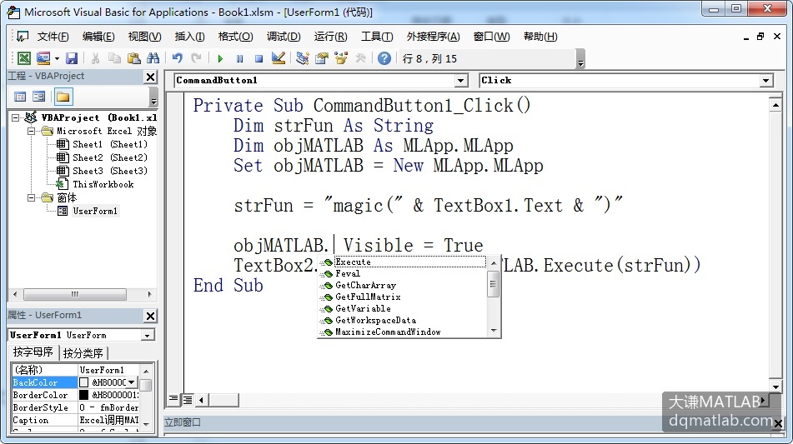793x444 pixels.
Task: Click the Toolbox icon in toolbar
Action: click(360, 58)
